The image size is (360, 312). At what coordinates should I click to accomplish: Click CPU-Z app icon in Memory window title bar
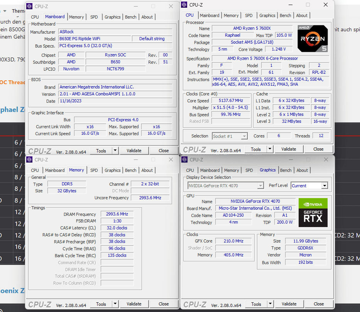(x=29, y=159)
